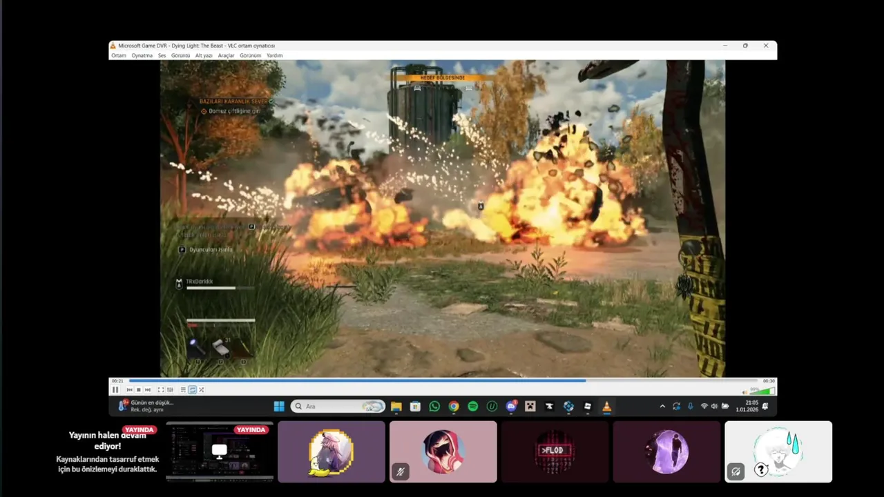This screenshot has height=497, width=884.
Task: Expand the system tray hidden icons
Action: click(x=662, y=407)
